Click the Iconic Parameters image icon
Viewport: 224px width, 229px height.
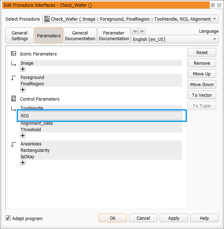coord(14,54)
